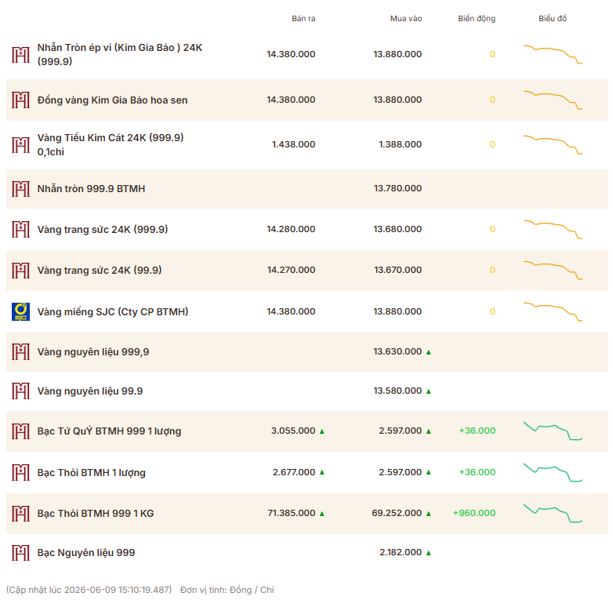Click the logo beside Vàng nguyên liệu 999,9

(x=20, y=352)
